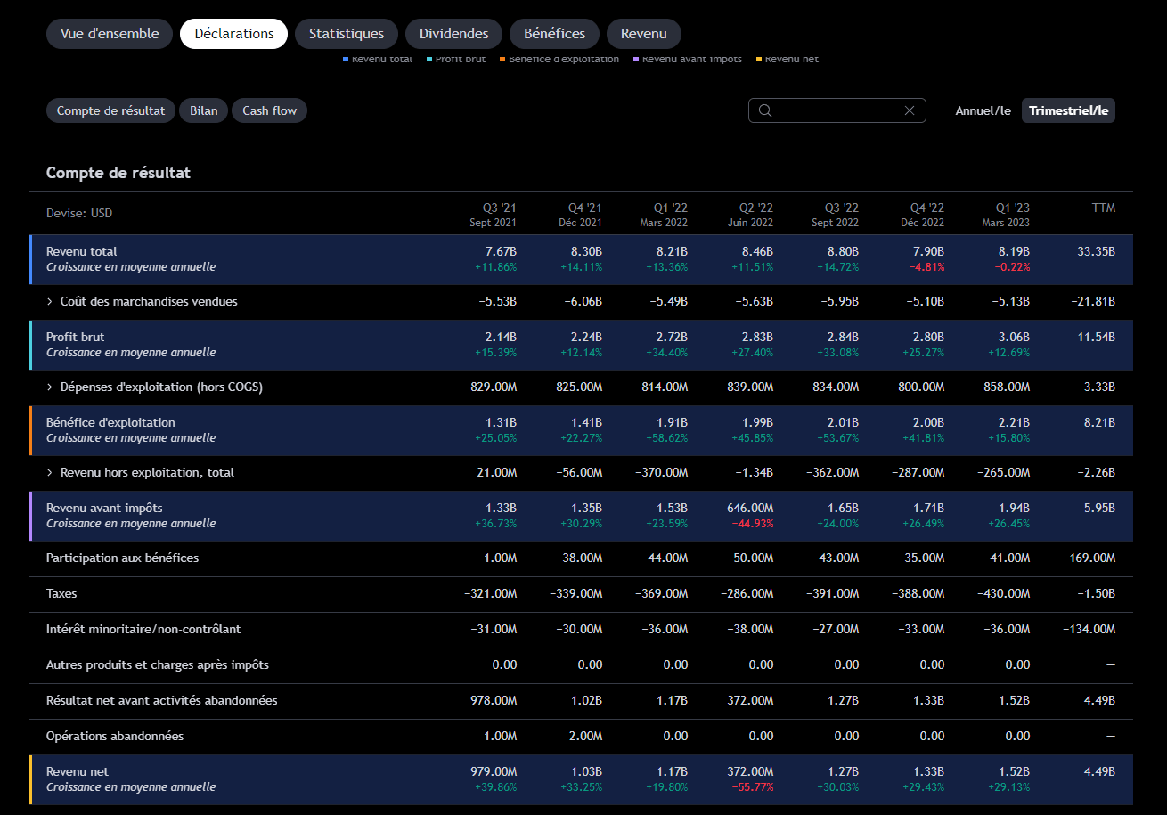Show the Cash flow statement
1167x815 pixels.
pyautogui.click(x=269, y=110)
